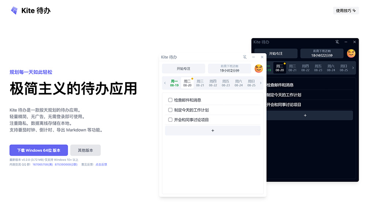Click smiley emoji in dark window
This screenshot has height=208, width=366.
pos(351,53)
